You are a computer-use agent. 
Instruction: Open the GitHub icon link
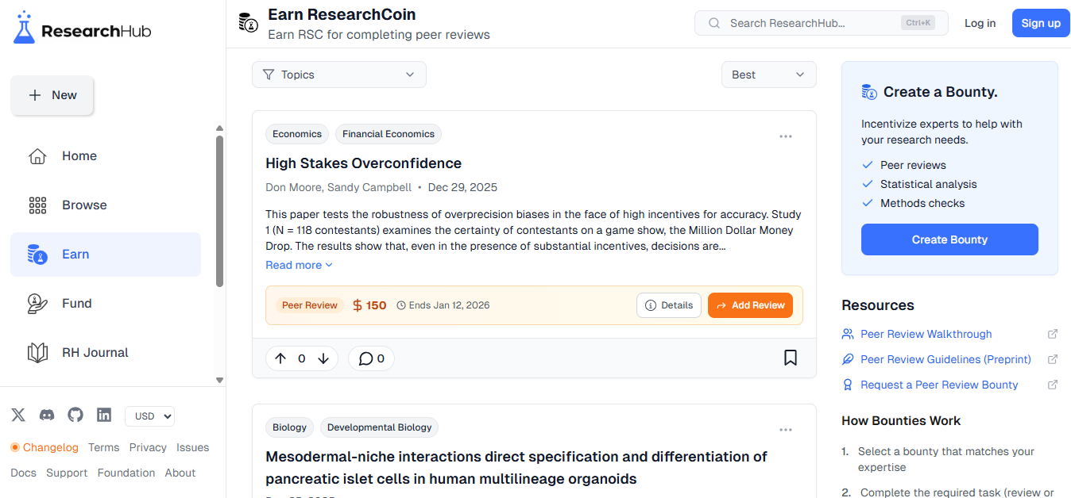tap(75, 415)
